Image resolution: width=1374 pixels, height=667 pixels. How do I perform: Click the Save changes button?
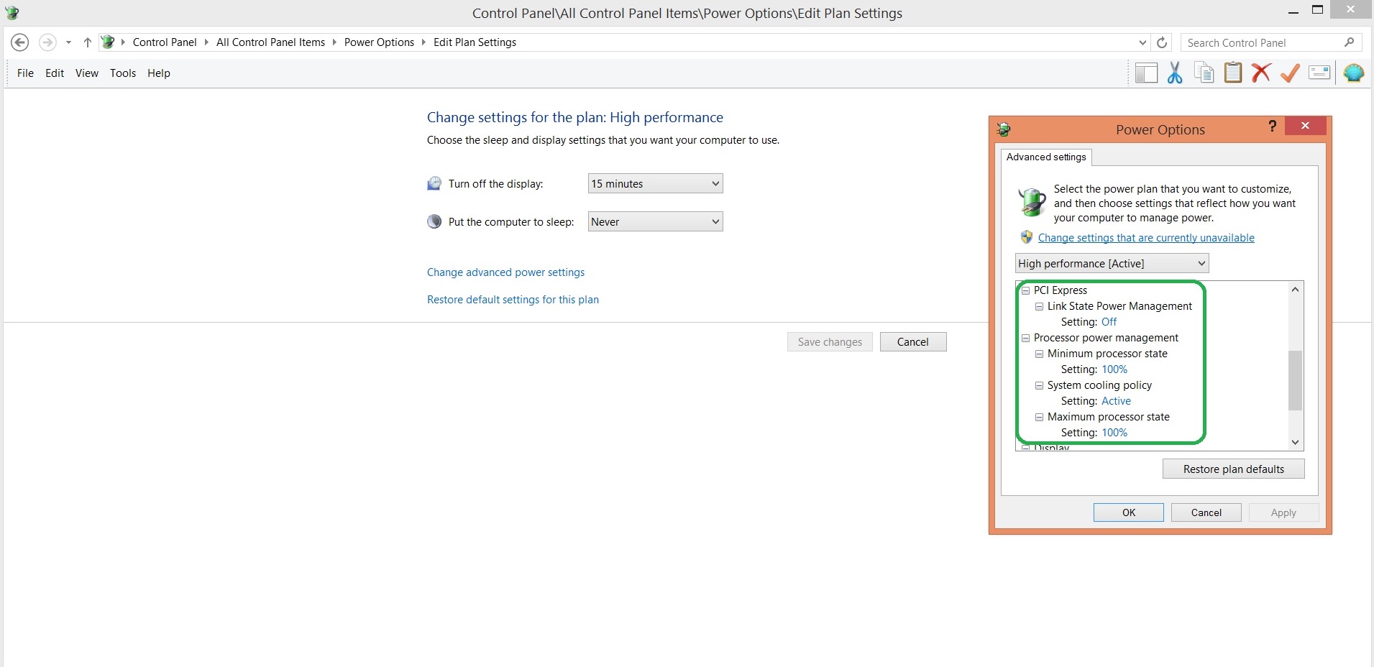[830, 342]
